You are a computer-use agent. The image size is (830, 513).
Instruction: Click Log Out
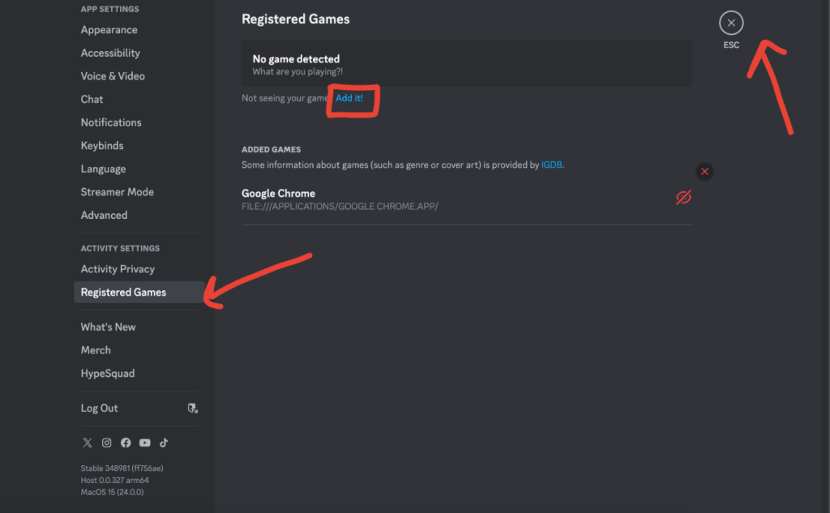click(99, 408)
